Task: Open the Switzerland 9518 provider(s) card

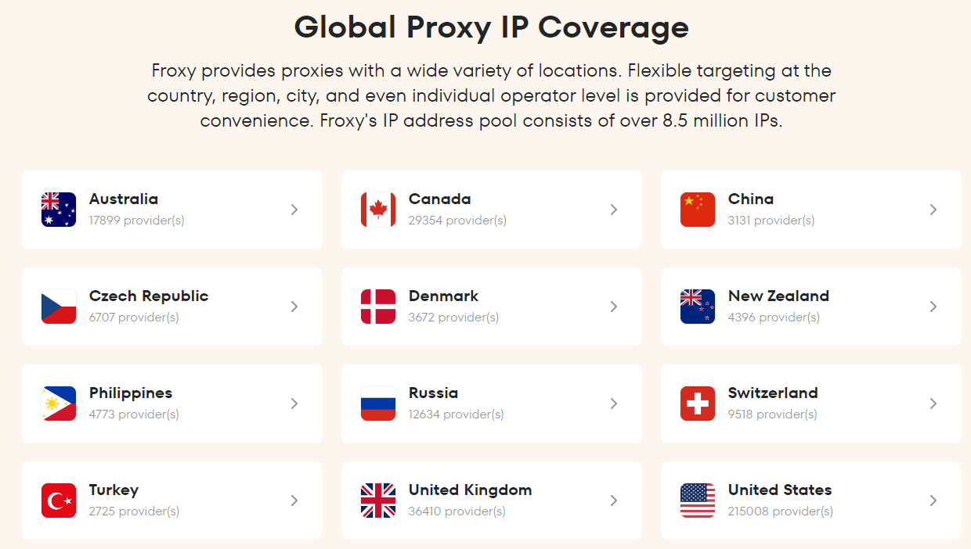Action: pos(811,404)
